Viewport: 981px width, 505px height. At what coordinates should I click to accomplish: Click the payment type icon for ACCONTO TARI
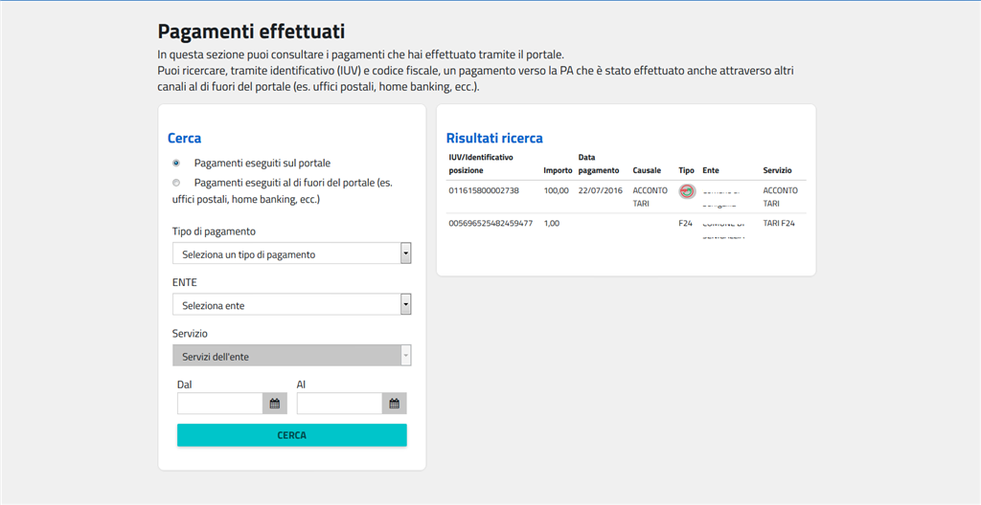(686, 191)
